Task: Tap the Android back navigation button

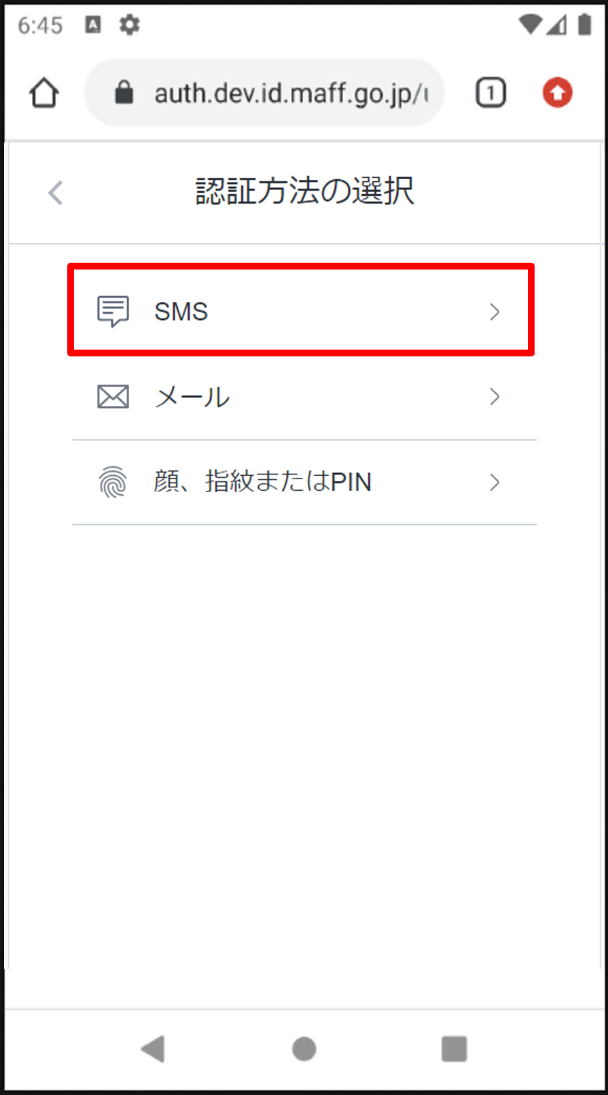Action: pos(153,1048)
